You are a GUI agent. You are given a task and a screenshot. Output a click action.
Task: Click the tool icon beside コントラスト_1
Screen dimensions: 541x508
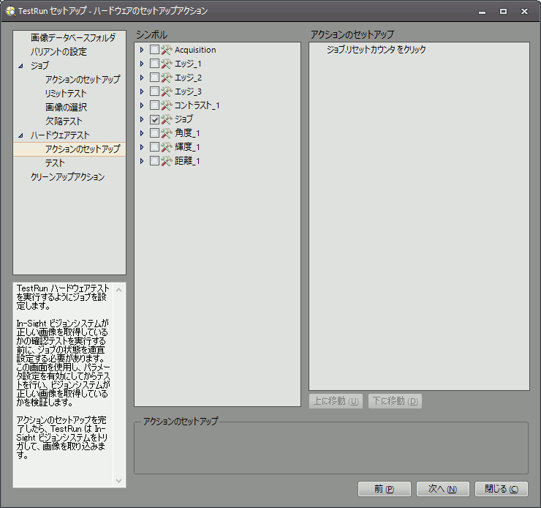coord(166,105)
